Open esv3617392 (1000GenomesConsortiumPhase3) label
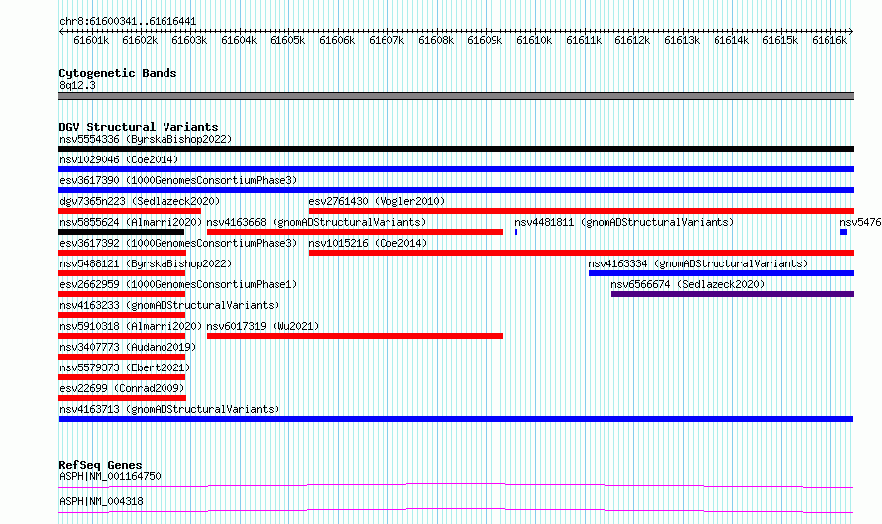 tap(178, 243)
